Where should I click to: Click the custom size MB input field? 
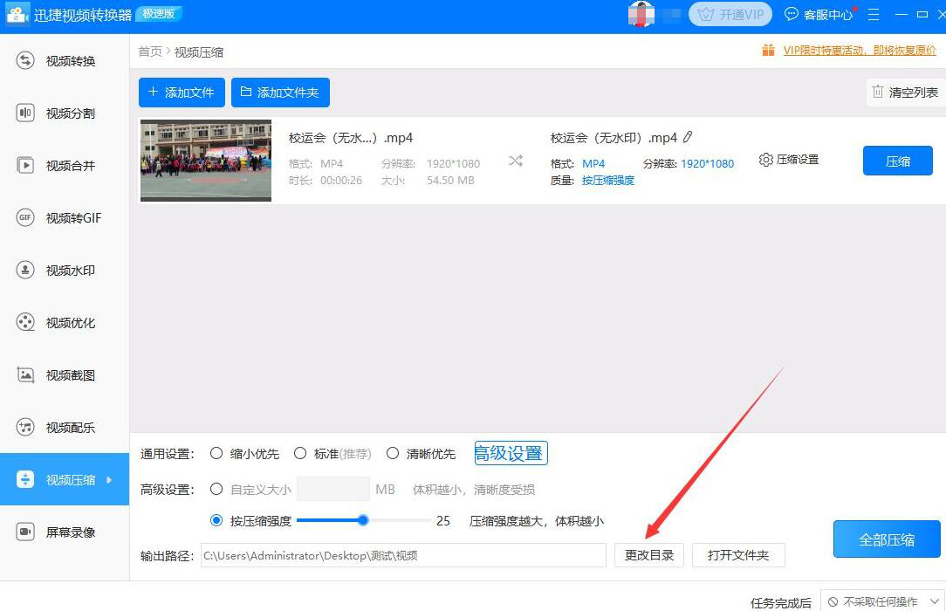tap(333, 489)
